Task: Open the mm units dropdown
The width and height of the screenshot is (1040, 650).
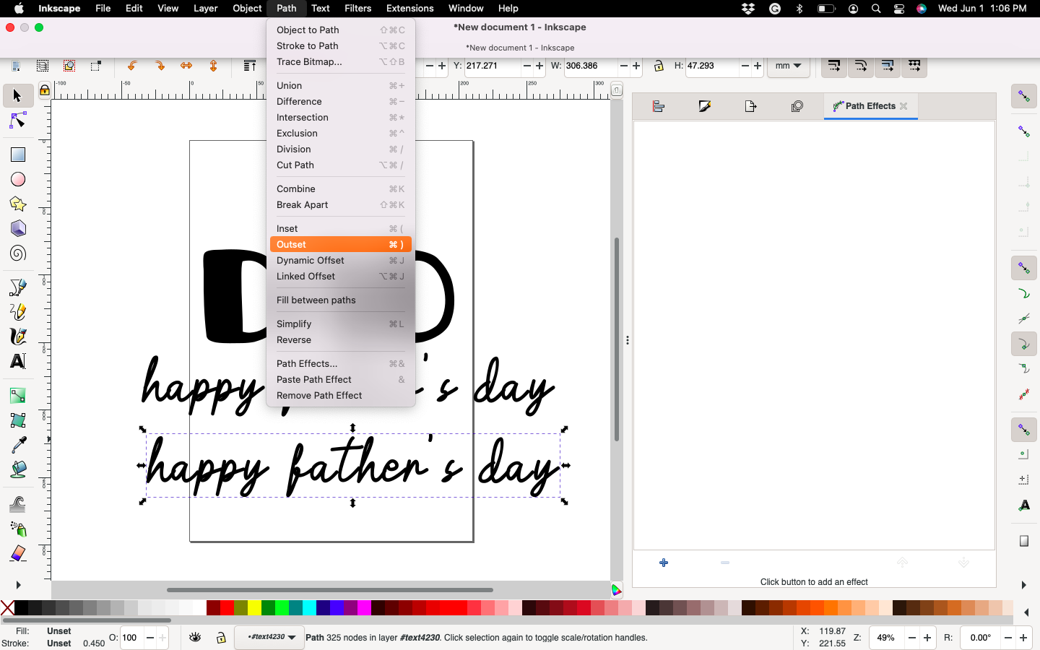Action: [x=788, y=66]
